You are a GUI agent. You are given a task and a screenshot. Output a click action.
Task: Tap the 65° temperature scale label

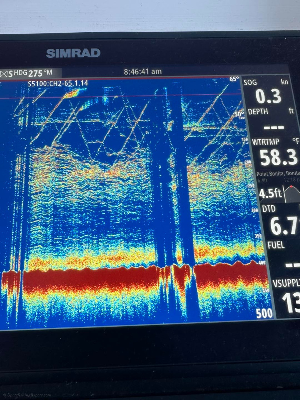(x=234, y=79)
